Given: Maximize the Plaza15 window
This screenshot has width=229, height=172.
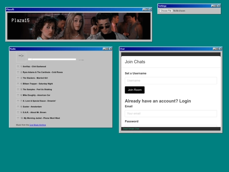Looking at the screenshot, I should pos(147,9).
